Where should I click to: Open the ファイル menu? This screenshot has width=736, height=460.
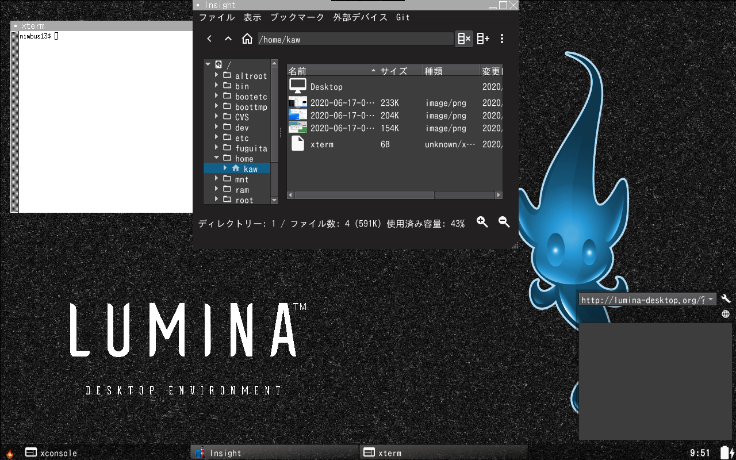click(x=217, y=17)
